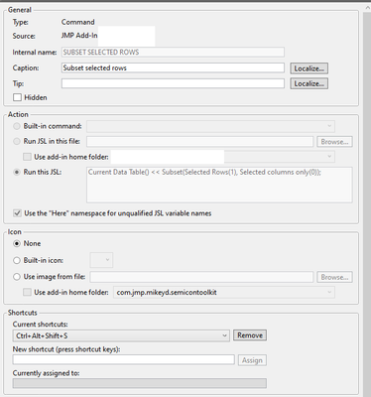Select None in the Icon section
This screenshot has width=371, height=397.
[17, 243]
